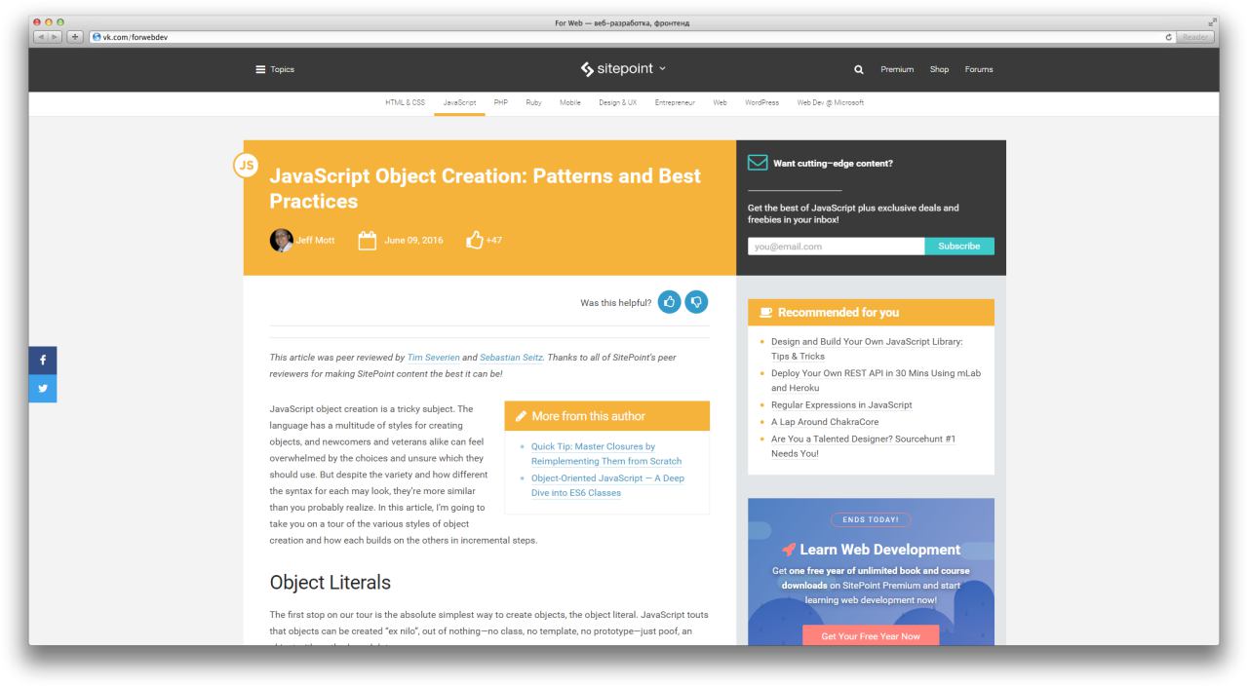This screenshot has height=687, width=1248.
Task: Click the Recommended for you cup icon
Action: 765,313
